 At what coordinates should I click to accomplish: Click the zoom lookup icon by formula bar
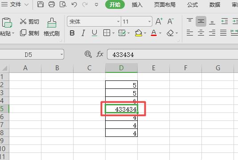(88, 54)
